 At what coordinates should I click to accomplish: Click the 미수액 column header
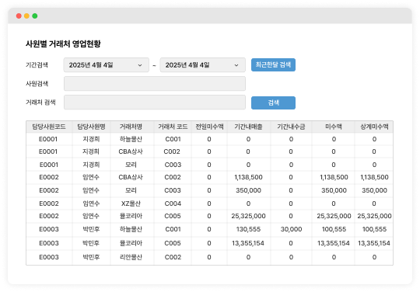tap(334, 127)
